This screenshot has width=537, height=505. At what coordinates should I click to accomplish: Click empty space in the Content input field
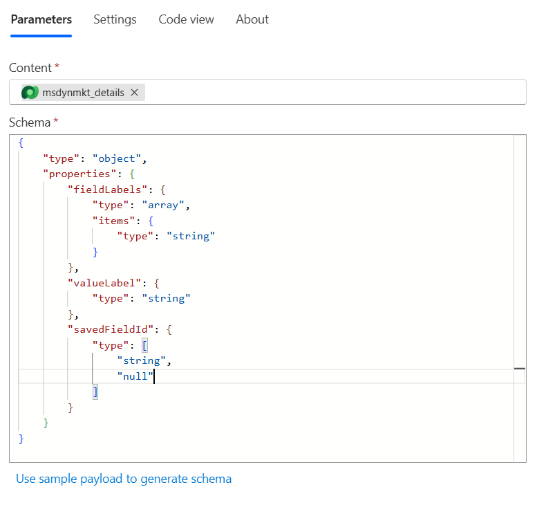pos(332,93)
